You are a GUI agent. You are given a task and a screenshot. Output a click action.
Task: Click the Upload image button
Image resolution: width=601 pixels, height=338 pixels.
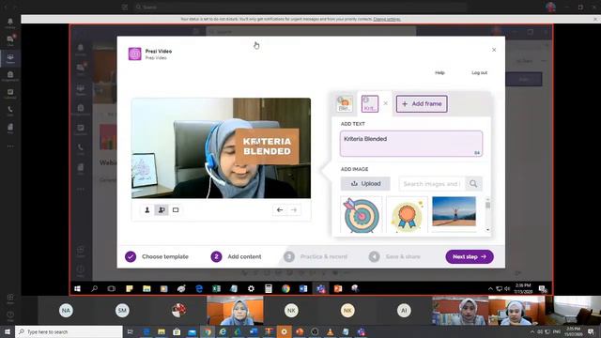click(365, 184)
